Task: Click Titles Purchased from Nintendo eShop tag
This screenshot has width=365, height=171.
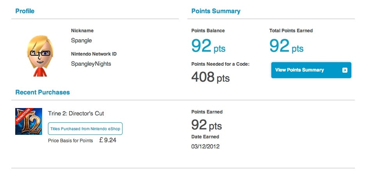Action: coord(85,129)
